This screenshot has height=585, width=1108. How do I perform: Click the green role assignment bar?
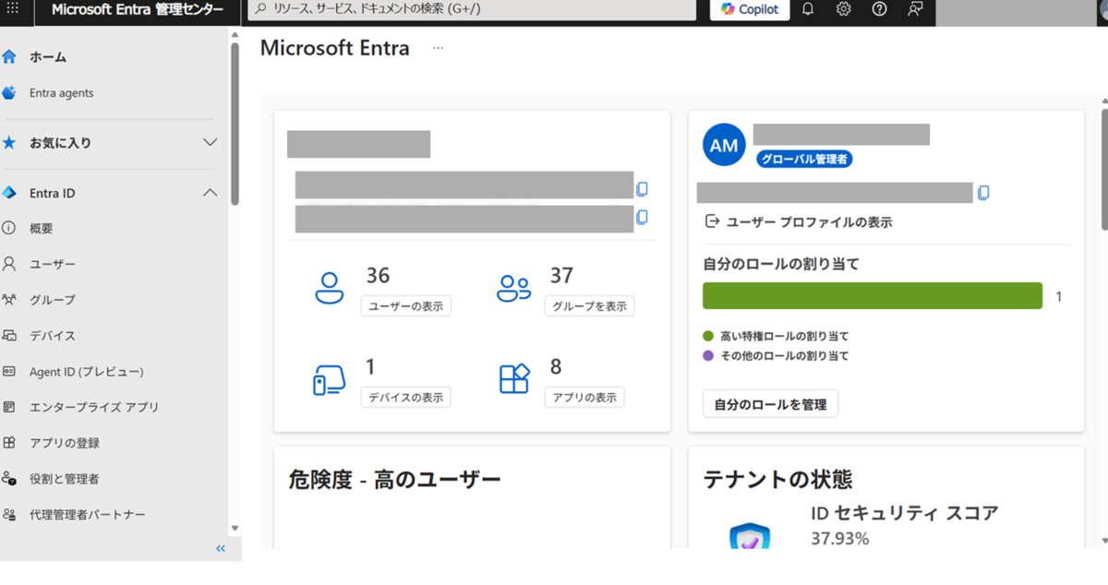click(873, 295)
